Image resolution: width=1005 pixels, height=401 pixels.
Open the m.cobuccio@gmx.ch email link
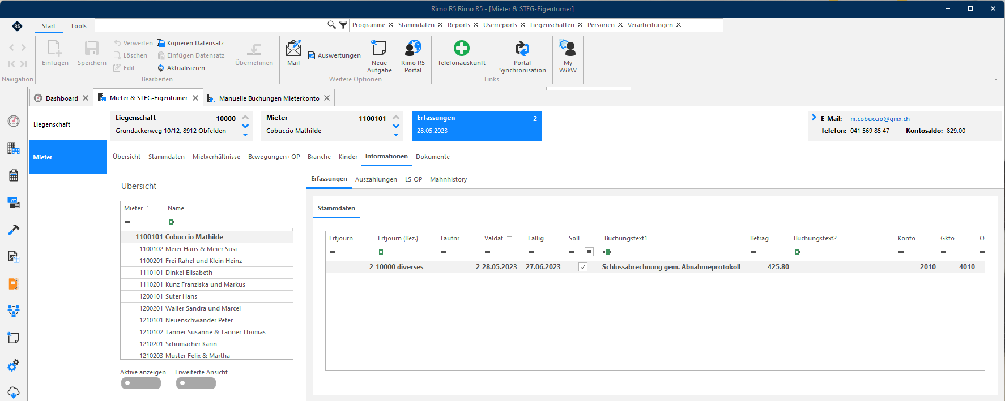(x=880, y=119)
